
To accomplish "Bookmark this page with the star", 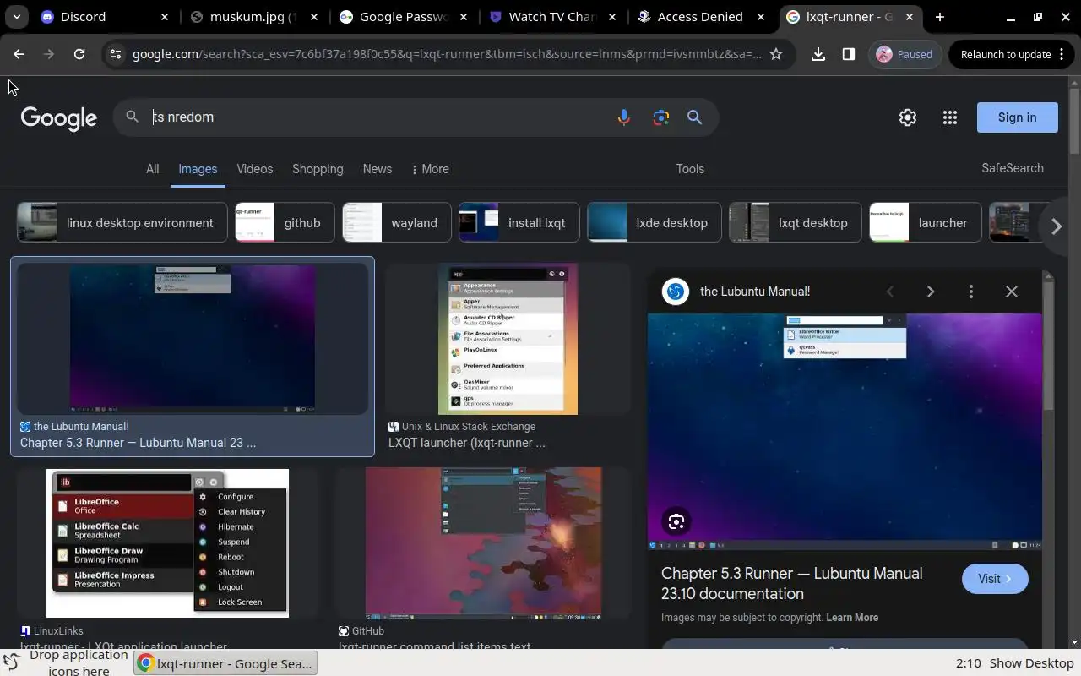I will 776,54.
